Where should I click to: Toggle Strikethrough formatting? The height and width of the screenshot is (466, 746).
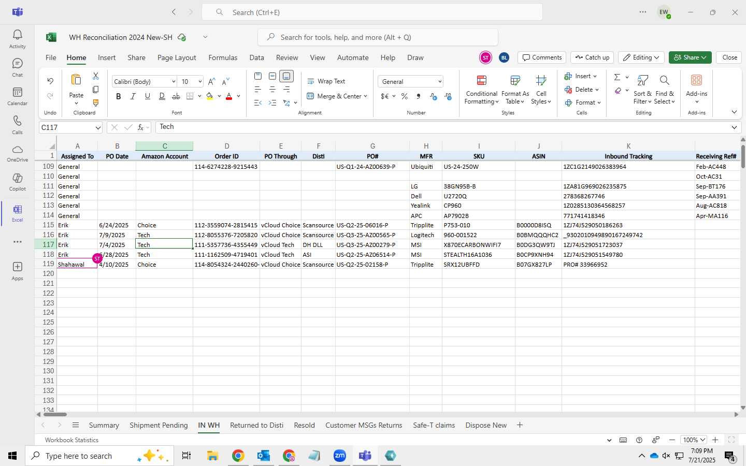(x=176, y=96)
